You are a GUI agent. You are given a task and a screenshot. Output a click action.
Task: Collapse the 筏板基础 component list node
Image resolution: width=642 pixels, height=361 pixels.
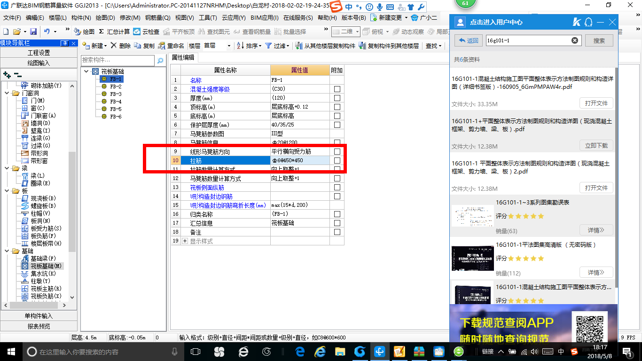pos(86,71)
